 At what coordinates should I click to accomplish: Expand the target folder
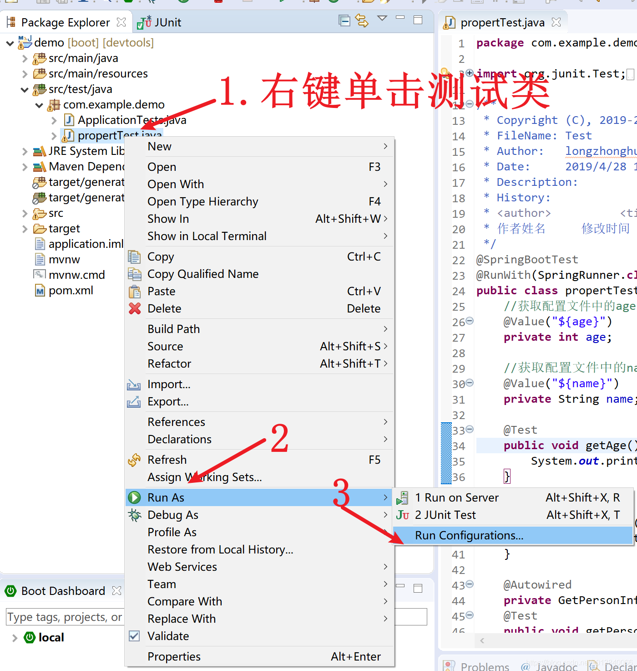(25, 229)
